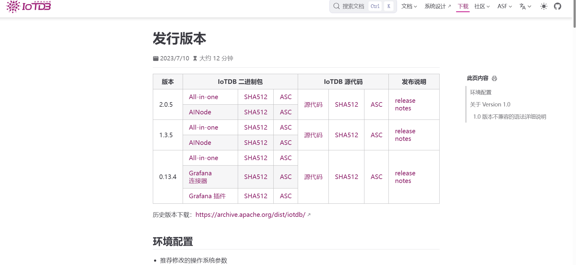Open 2.0.5 source SHA512 link

346,105
